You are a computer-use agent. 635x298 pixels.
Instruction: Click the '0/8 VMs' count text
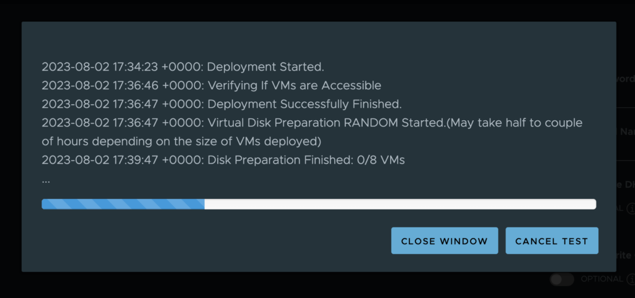pyautogui.click(x=381, y=160)
